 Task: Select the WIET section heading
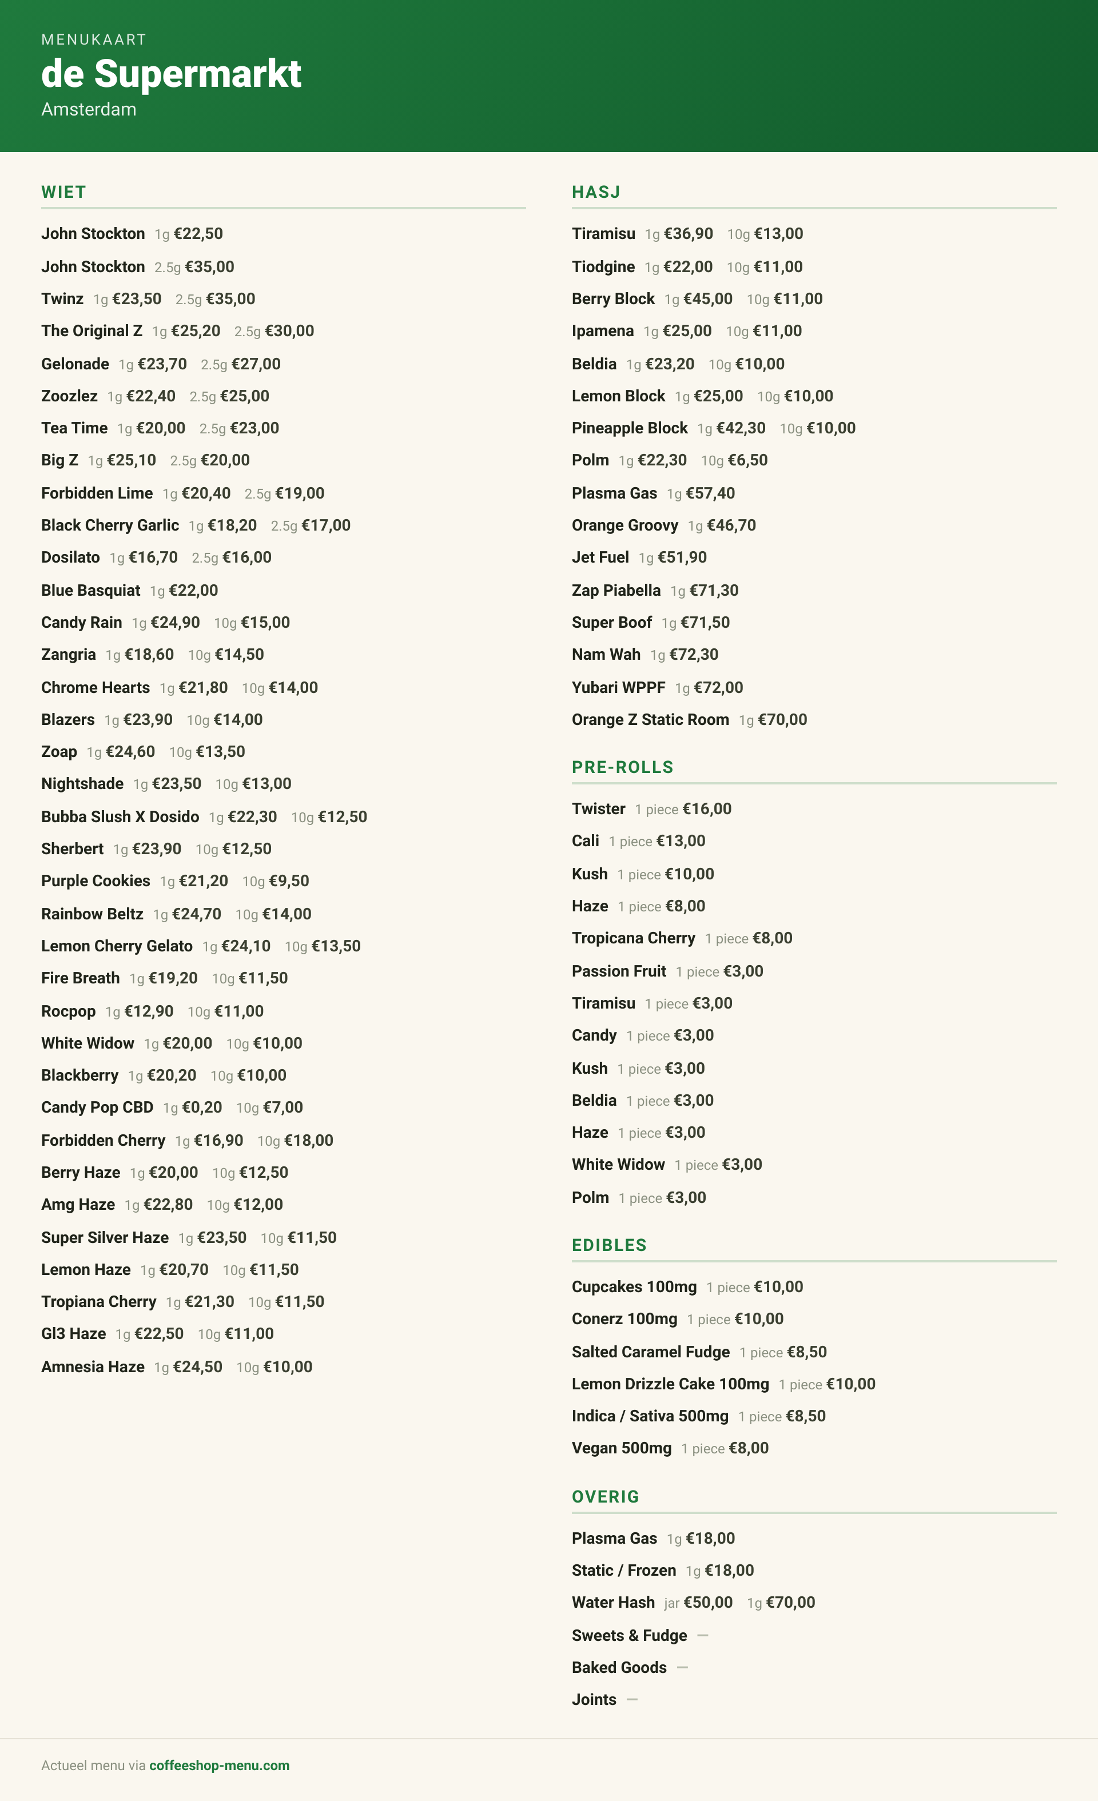click(x=63, y=192)
